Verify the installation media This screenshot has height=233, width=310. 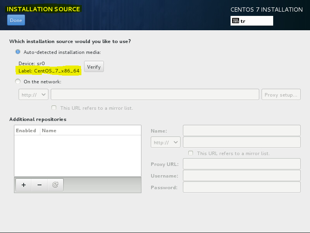pos(94,67)
